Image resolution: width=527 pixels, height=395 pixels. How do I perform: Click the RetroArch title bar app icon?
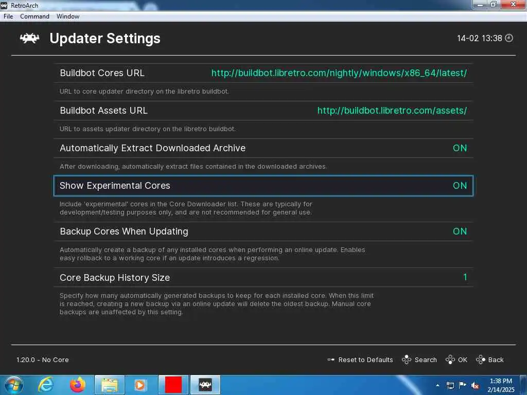4,5
